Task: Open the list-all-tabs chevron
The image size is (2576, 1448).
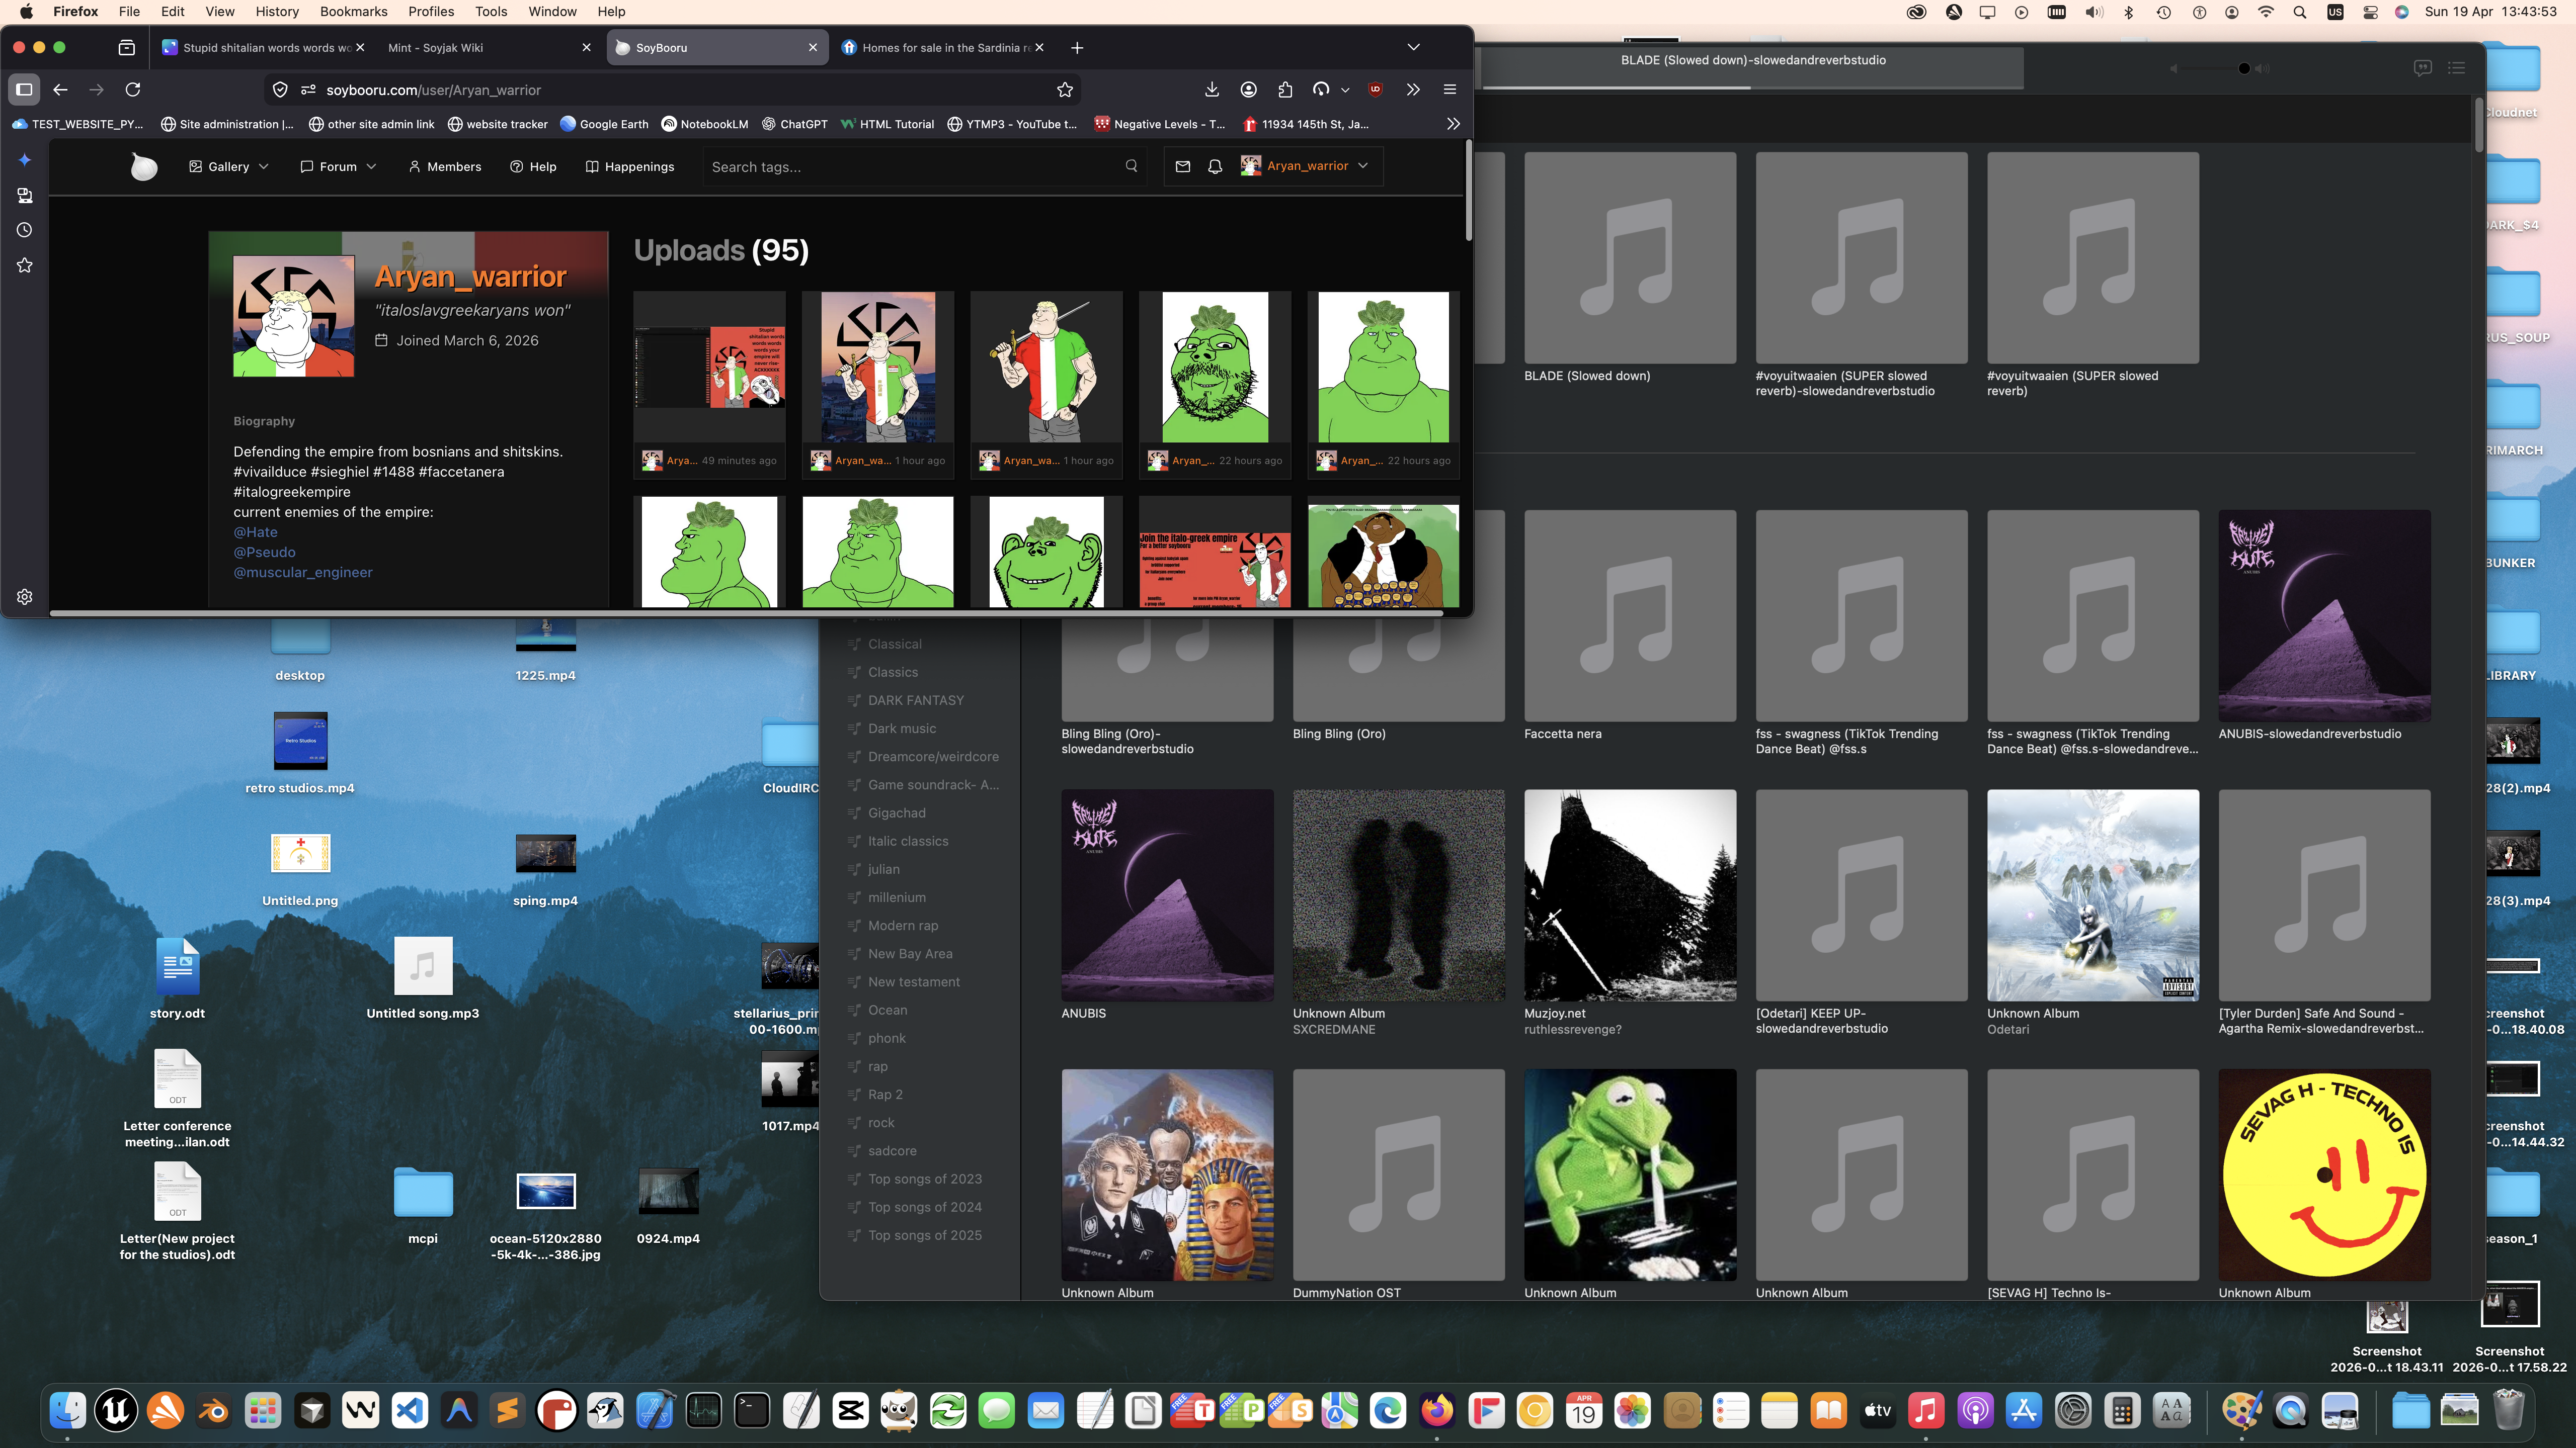Action: tap(1413, 47)
